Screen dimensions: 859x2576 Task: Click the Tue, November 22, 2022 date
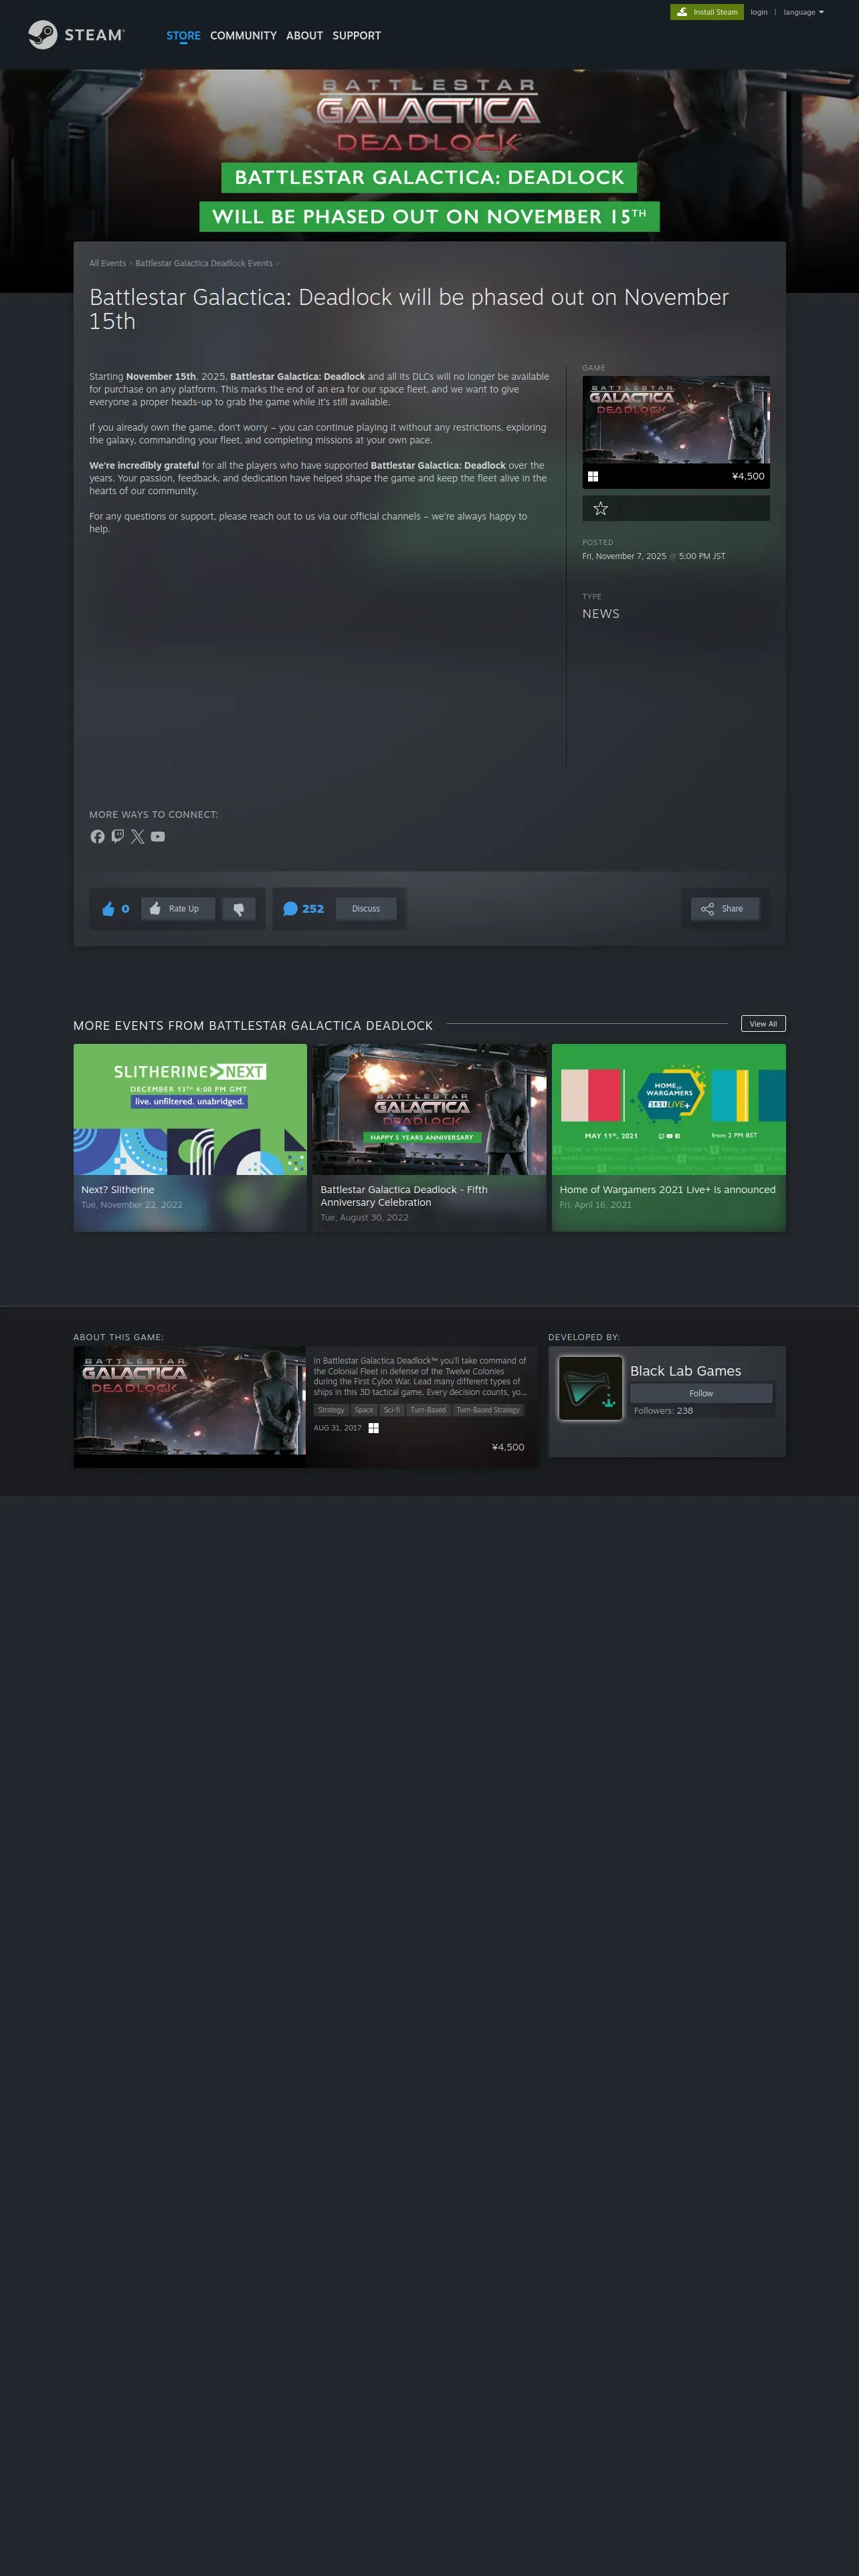(x=132, y=1205)
